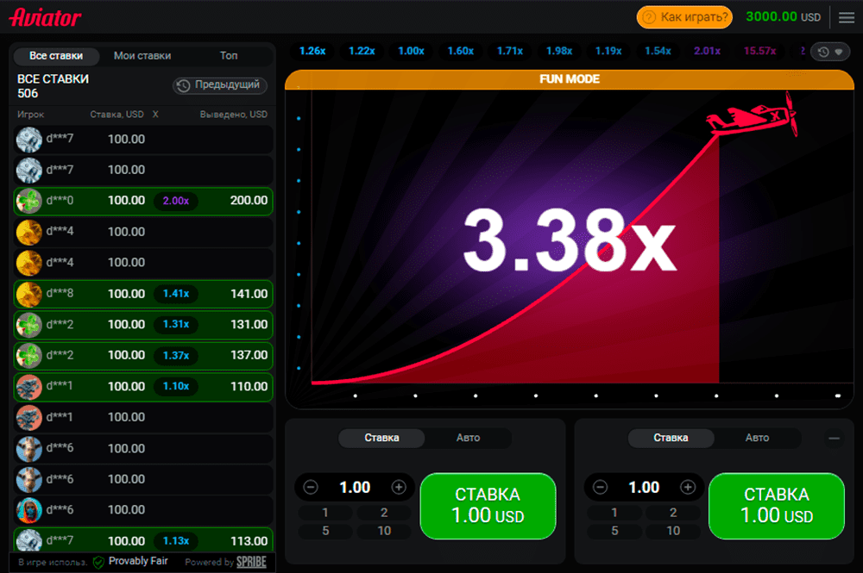Open the Мои ставки tab
This screenshot has width=863, height=573.
142,55
